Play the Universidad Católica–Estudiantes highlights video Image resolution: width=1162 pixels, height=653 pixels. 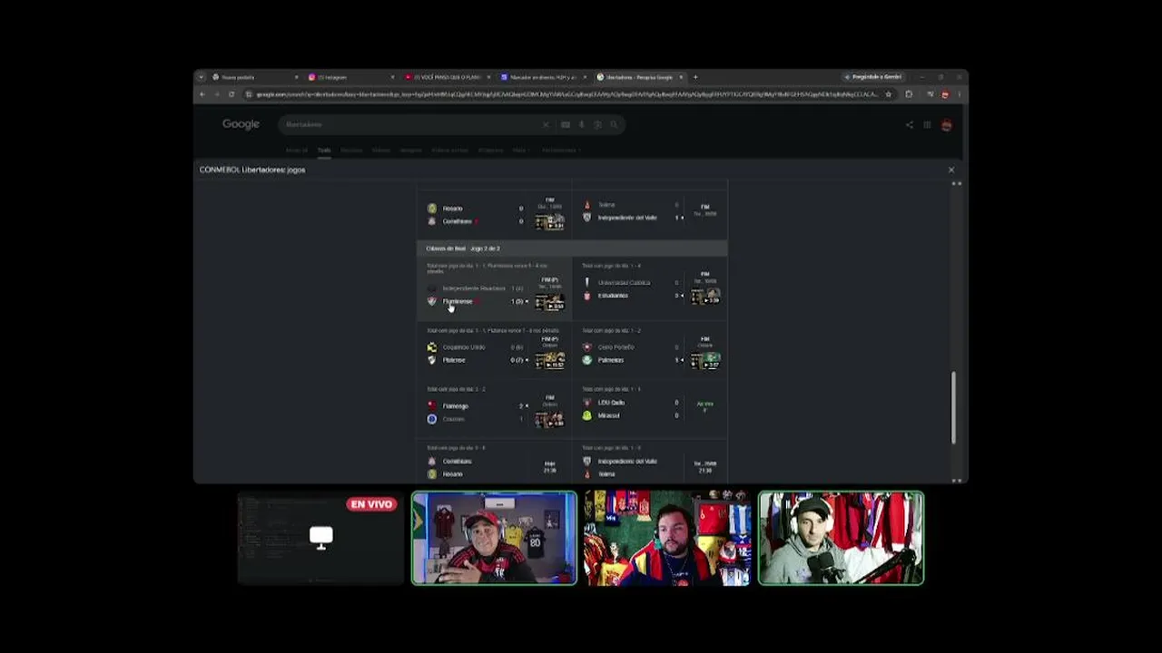[x=705, y=296]
